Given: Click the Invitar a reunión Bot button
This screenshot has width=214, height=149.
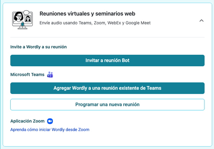Looking at the screenshot, I should point(108,61).
